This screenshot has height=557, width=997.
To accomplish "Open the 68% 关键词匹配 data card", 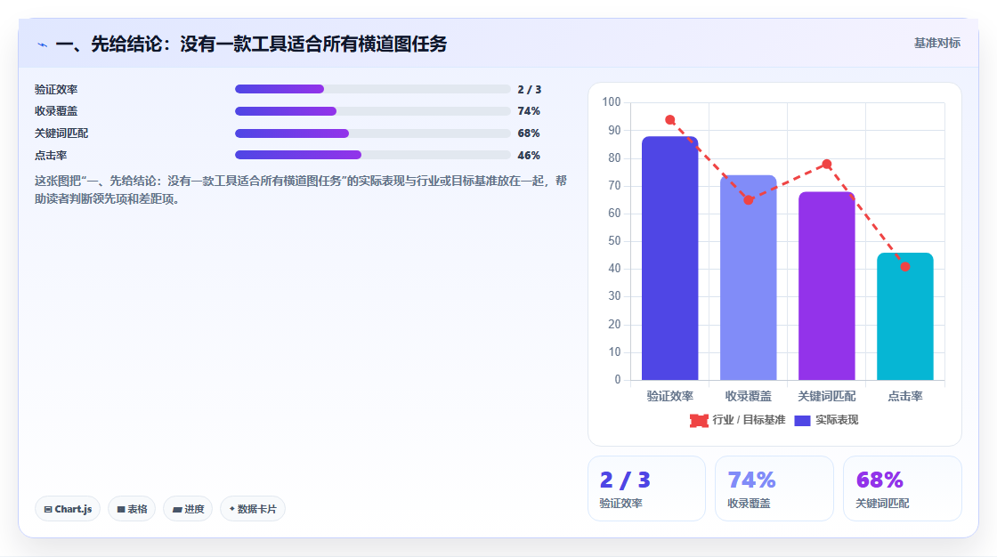I will pos(903,488).
